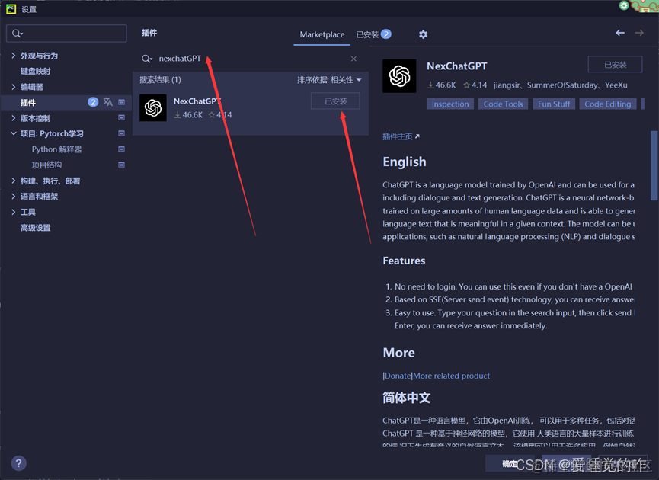Open the 排序依据: 相关性 sort dropdown
The width and height of the screenshot is (659, 480).
click(x=329, y=80)
